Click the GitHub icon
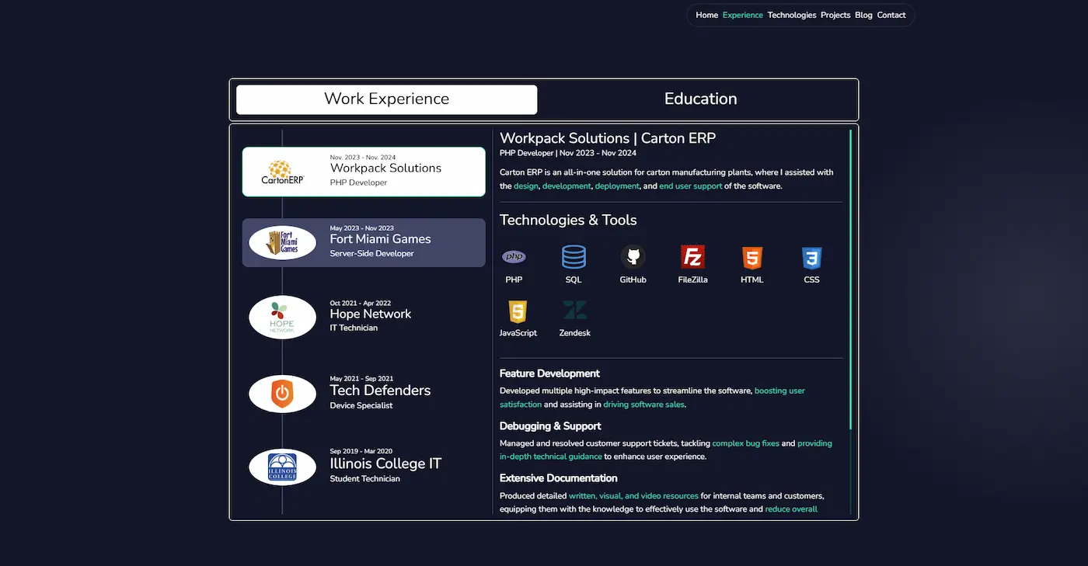 coord(633,257)
